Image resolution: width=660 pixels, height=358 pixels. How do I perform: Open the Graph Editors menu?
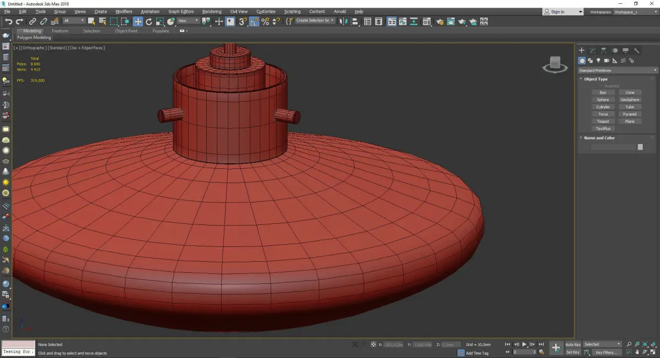point(181,12)
